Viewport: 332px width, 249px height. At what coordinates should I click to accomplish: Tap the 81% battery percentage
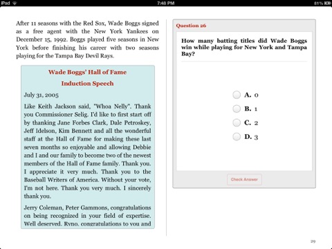[319, 3]
